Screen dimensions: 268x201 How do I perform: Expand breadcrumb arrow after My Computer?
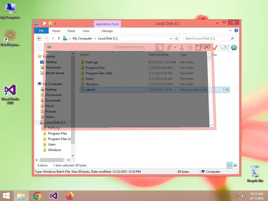point(95,38)
